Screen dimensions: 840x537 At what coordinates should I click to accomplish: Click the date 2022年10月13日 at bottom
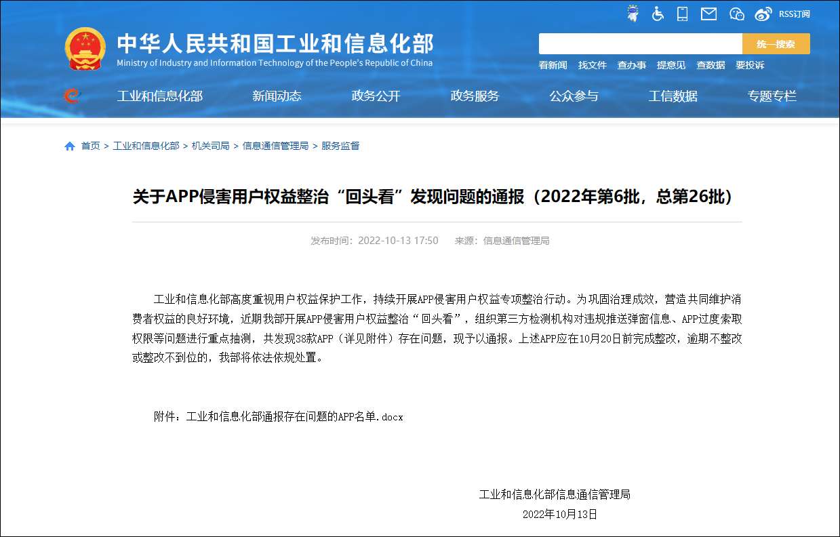(x=560, y=514)
